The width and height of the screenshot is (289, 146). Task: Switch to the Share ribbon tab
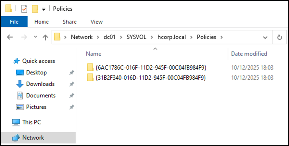[69, 22]
